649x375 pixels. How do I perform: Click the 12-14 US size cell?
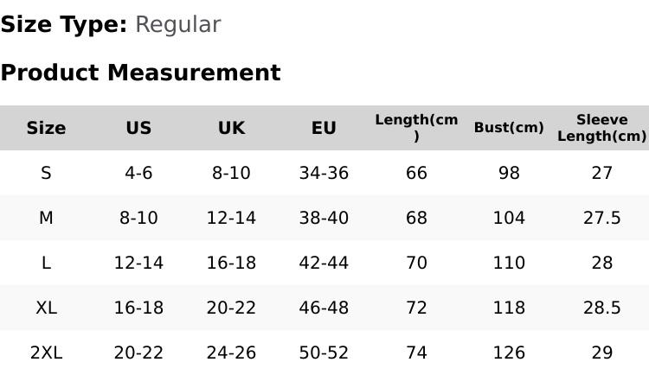pyautogui.click(x=138, y=263)
